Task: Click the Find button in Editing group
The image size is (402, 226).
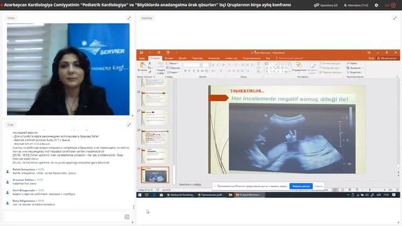Action: [x=352, y=63]
